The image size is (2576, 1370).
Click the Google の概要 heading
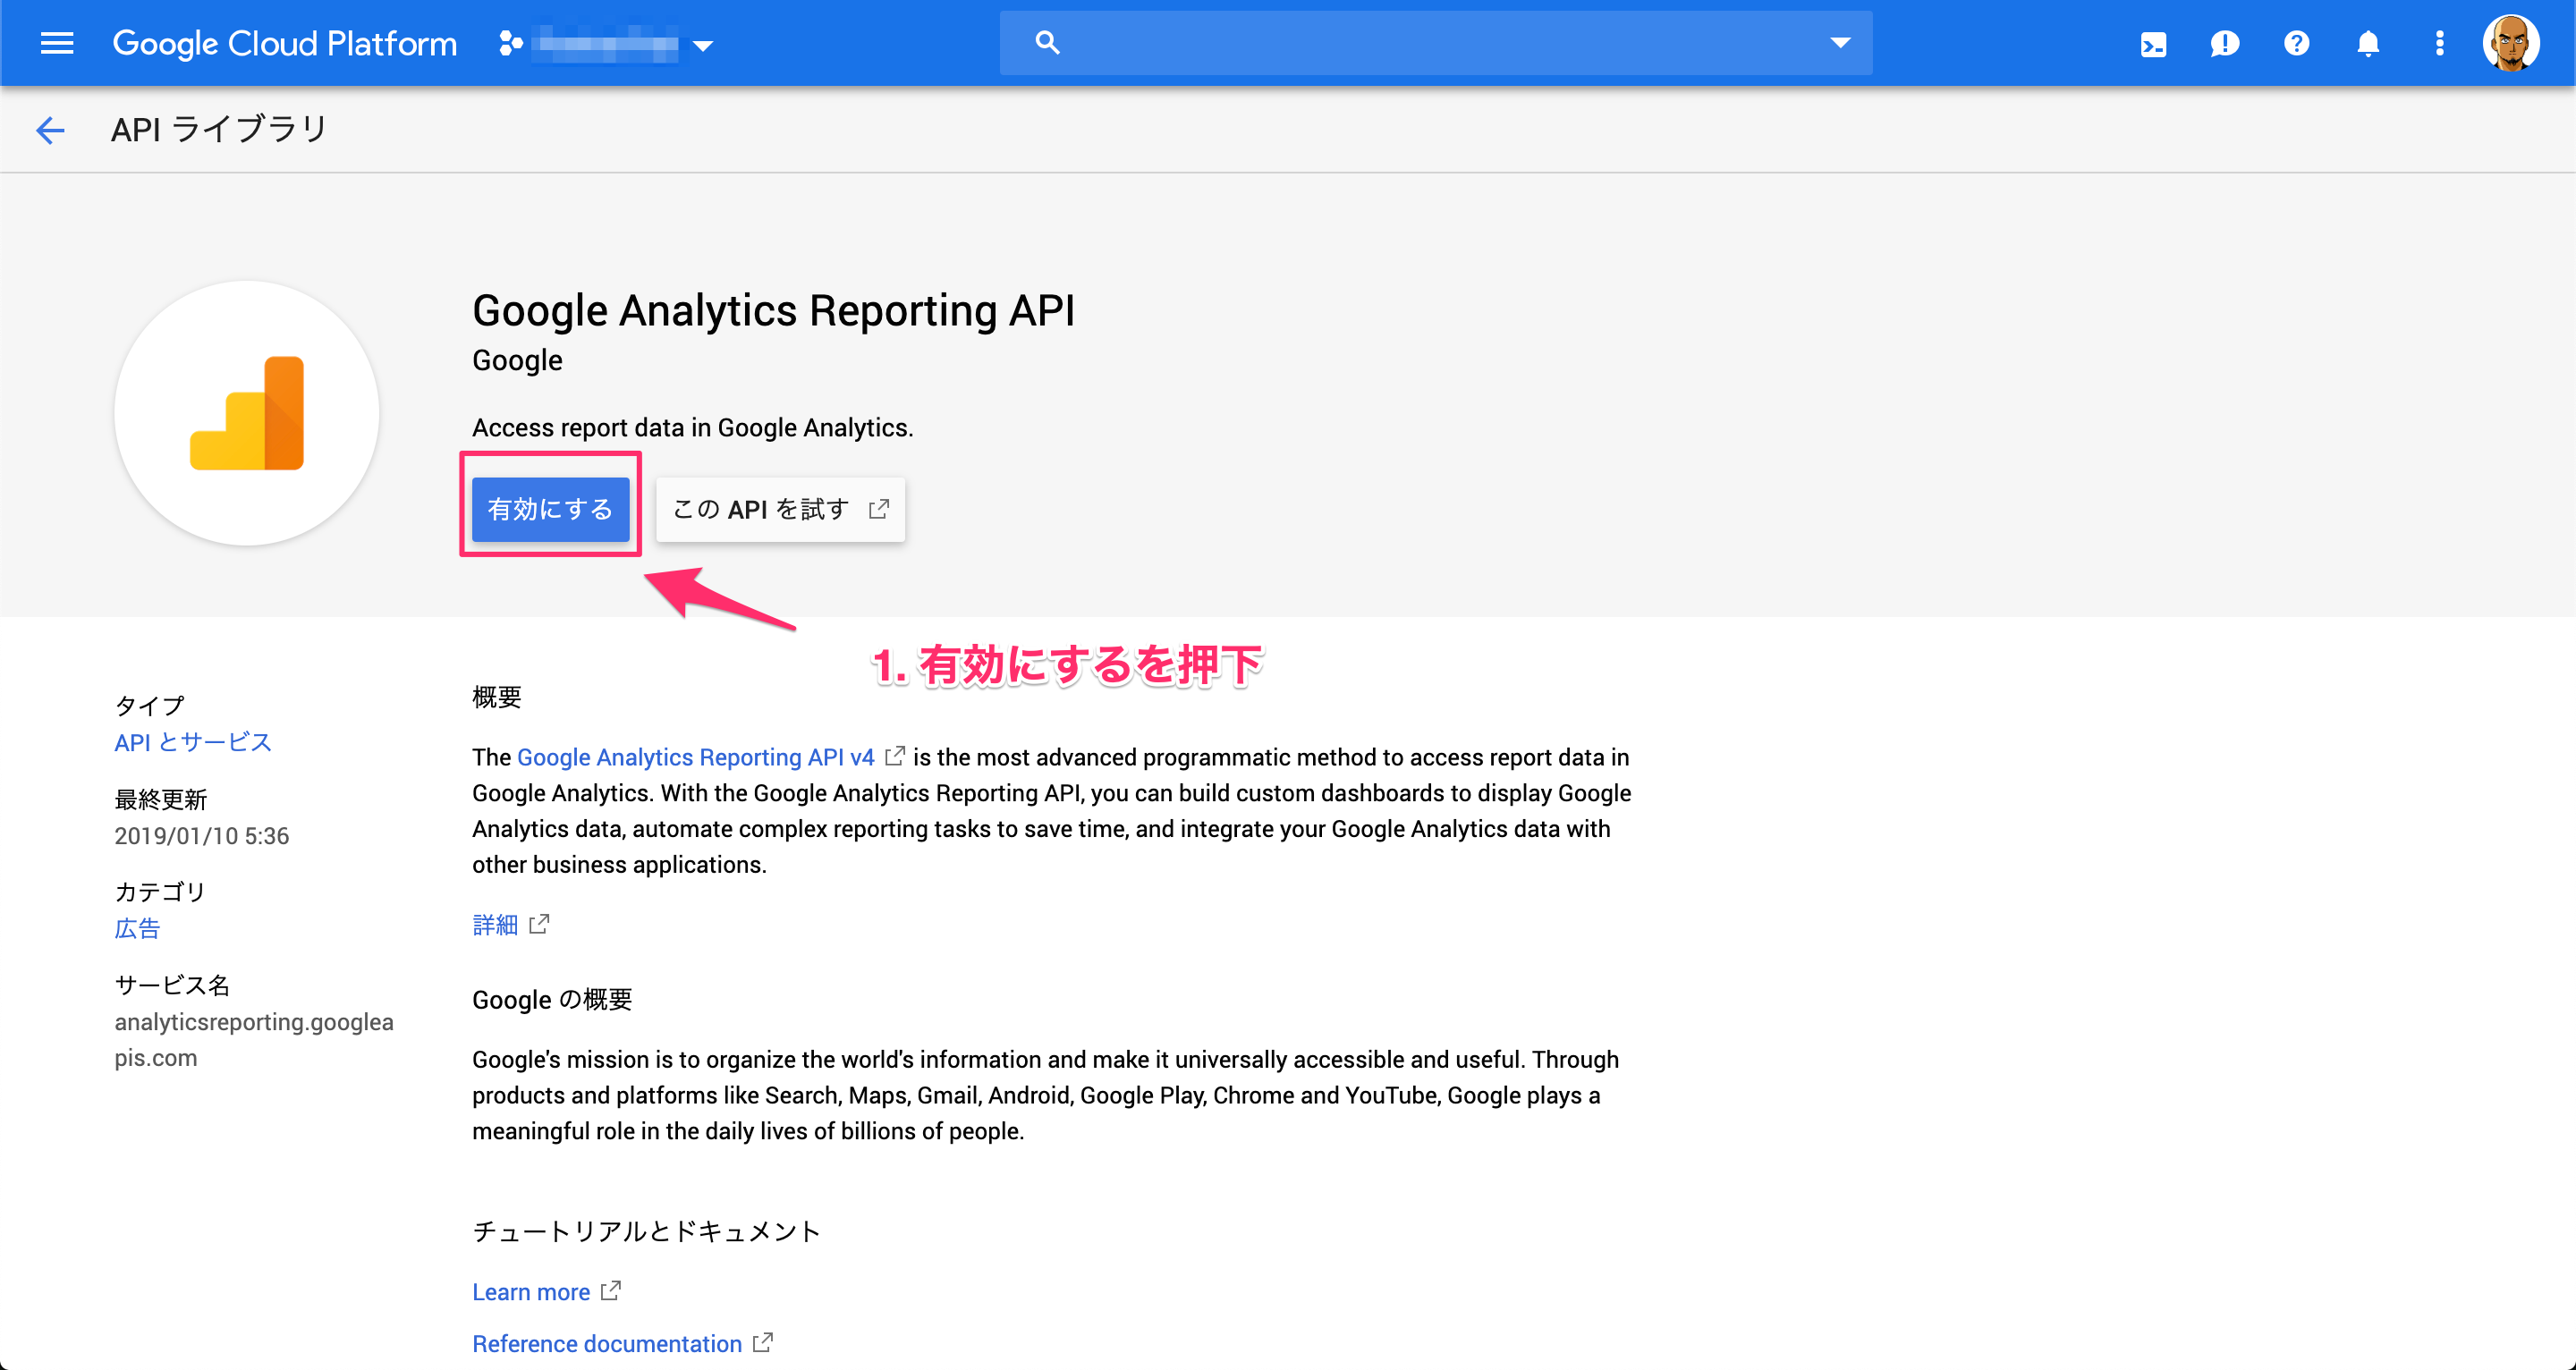pyautogui.click(x=552, y=999)
